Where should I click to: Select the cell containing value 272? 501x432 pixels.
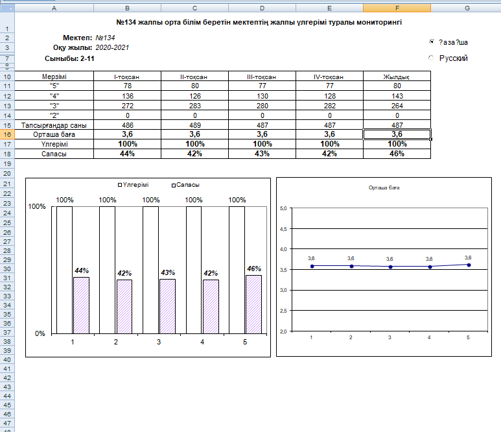tap(127, 105)
